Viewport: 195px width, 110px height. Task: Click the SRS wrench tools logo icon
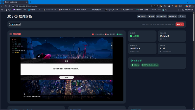[9, 16]
